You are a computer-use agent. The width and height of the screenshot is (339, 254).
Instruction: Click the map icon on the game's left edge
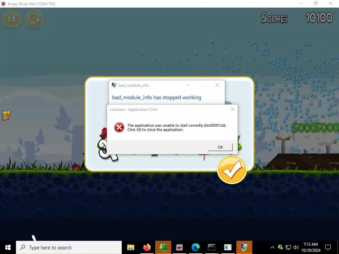[x=6, y=115]
